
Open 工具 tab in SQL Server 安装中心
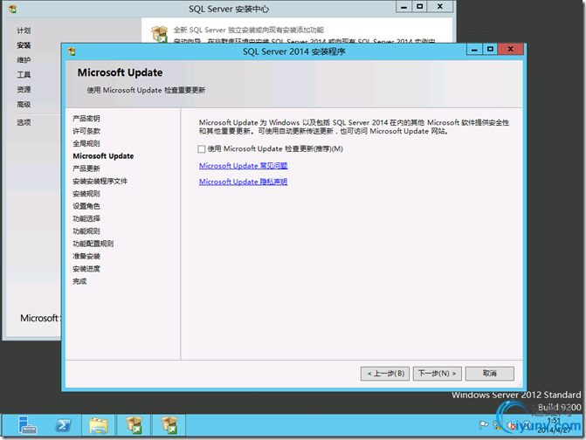point(24,75)
